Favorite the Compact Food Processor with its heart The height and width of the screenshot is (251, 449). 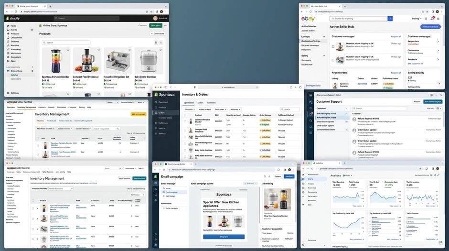click(x=99, y=50)
